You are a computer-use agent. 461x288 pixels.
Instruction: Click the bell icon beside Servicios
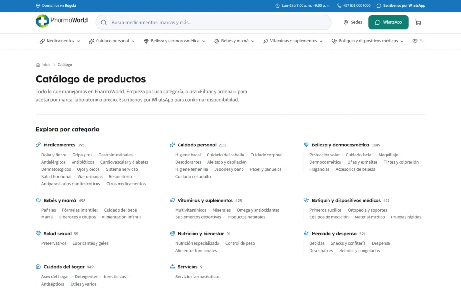(172, 266)
